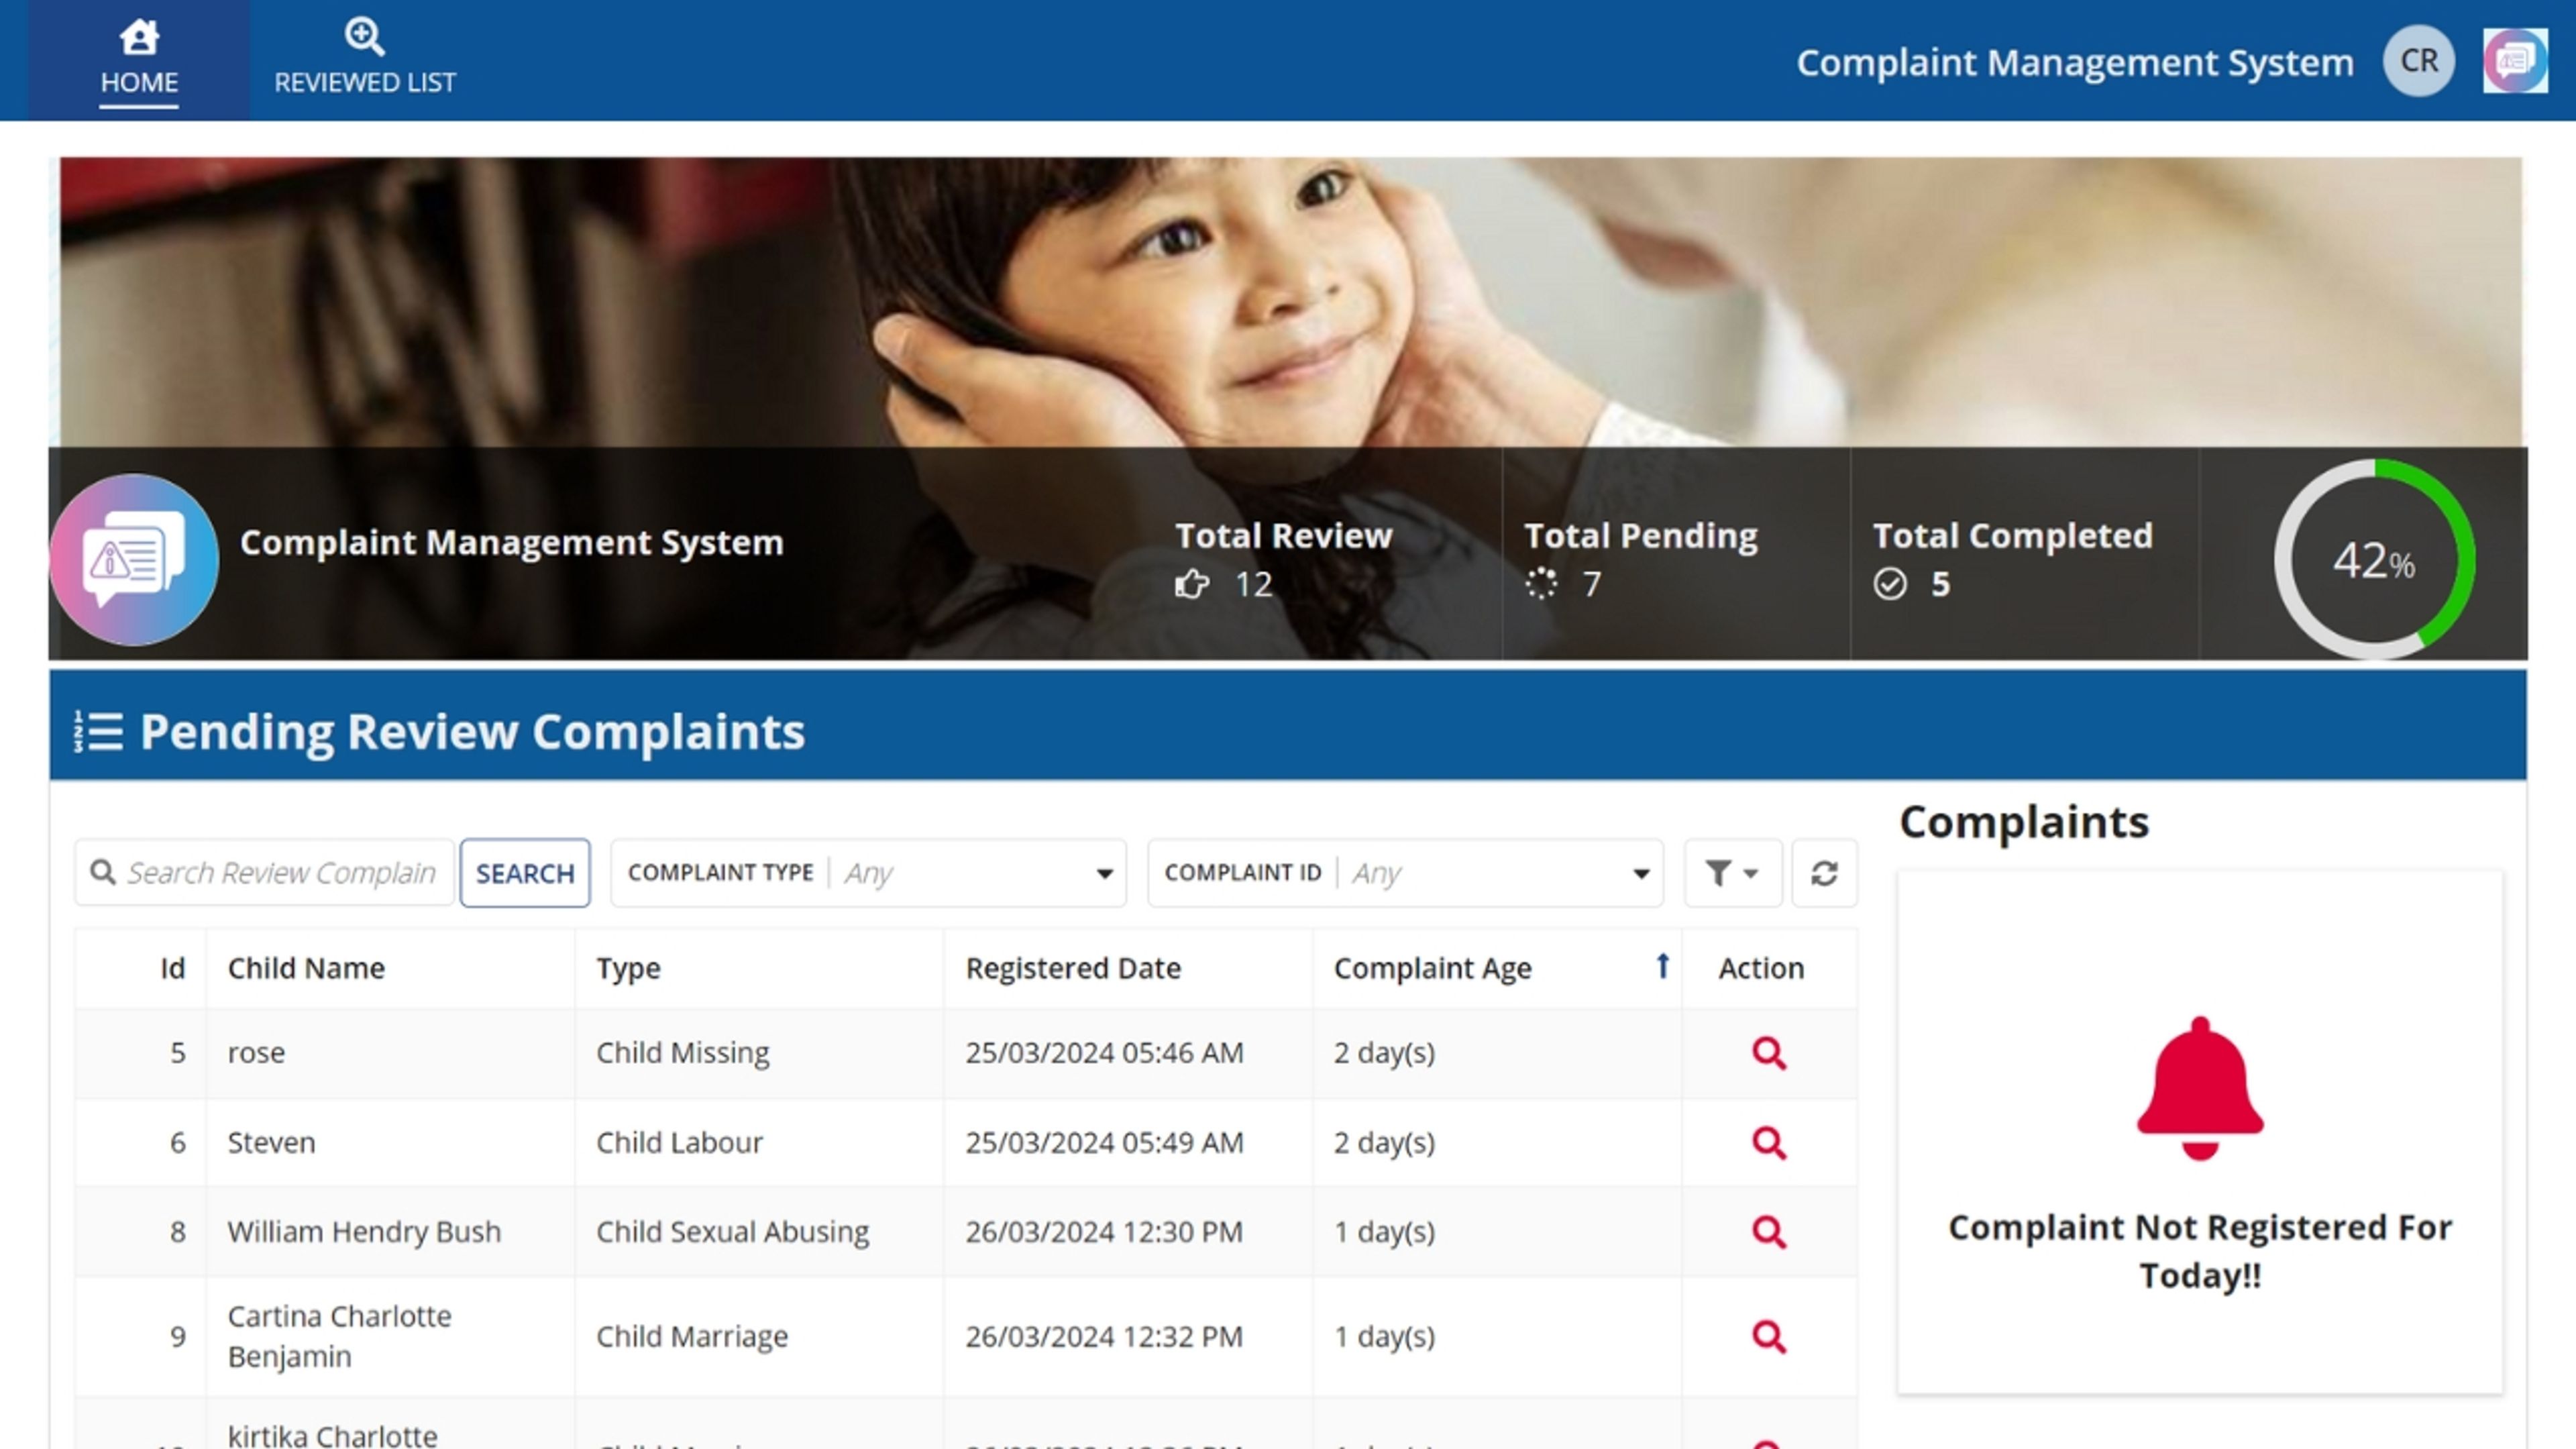The image size is (2576, 1449).
Task: View complaint for William Hendry Bush
Action: tap(1768, 1232)
